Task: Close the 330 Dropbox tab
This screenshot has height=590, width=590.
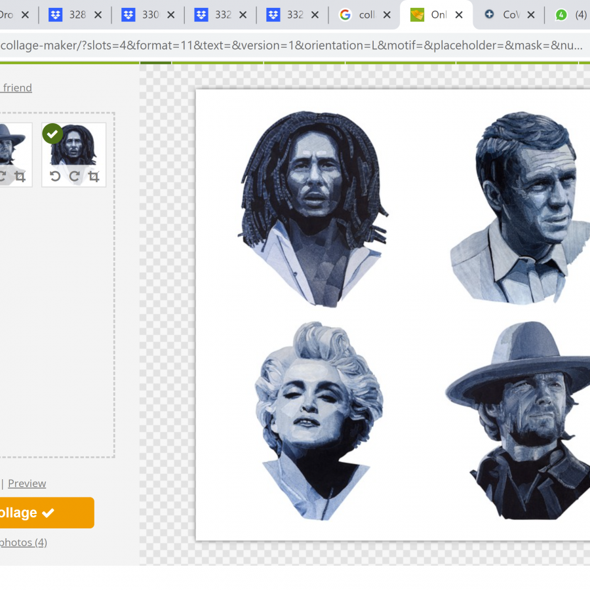Action: [171, 14]
